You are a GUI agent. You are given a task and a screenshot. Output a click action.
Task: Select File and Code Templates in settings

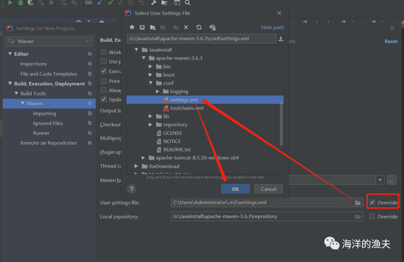pos(49,74)
